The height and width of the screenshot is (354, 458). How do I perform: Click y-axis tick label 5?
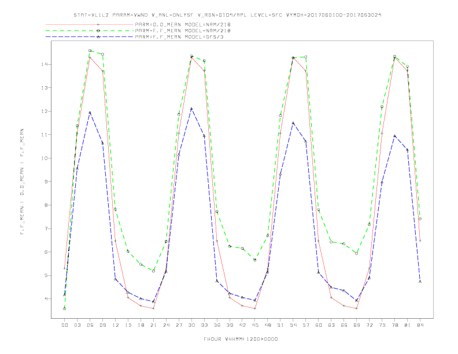tap(46, 275)
